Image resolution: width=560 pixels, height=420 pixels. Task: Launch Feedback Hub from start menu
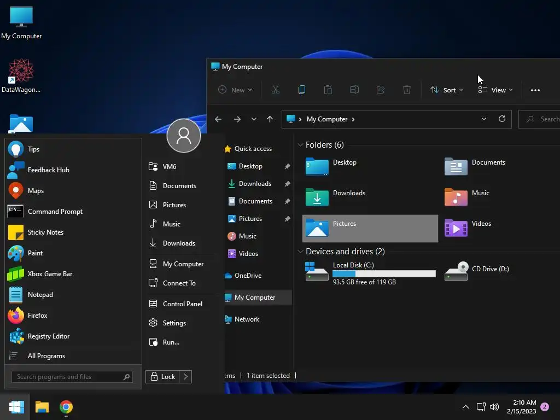click(x=74, y=170)
